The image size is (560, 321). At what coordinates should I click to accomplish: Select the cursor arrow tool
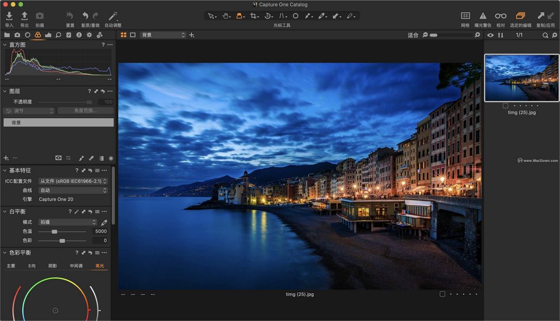click(212, 16)
